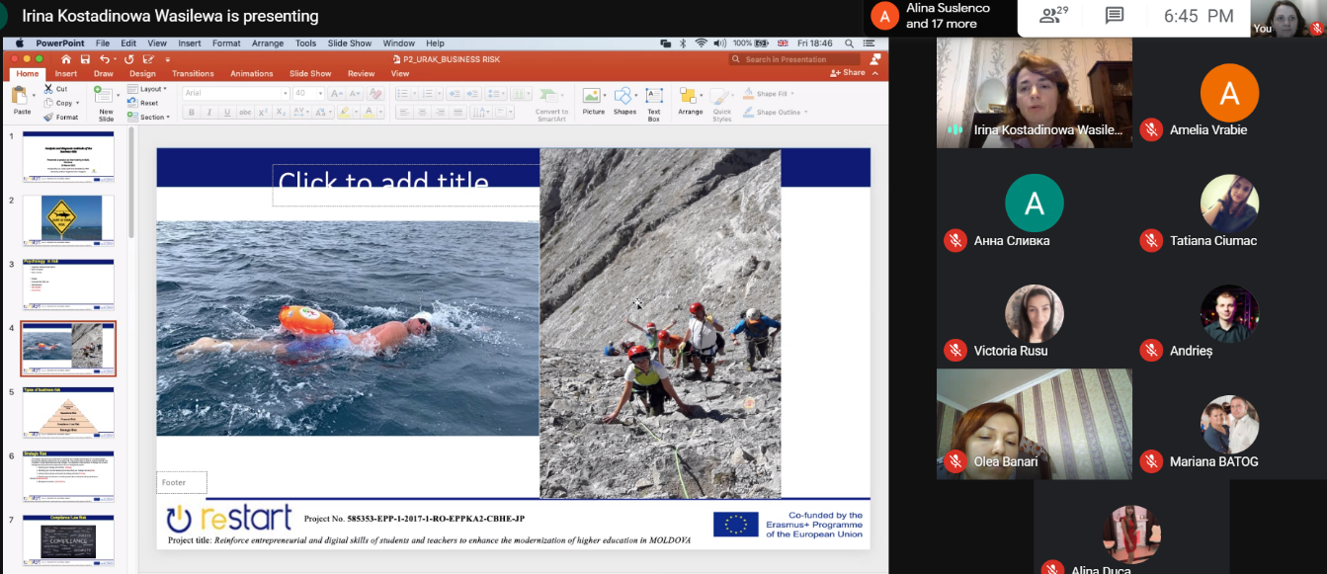Toggle Italic formatting

(x=209, y=113)
